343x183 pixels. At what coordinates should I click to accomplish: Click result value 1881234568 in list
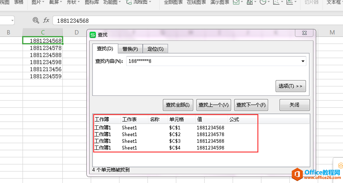211,127
